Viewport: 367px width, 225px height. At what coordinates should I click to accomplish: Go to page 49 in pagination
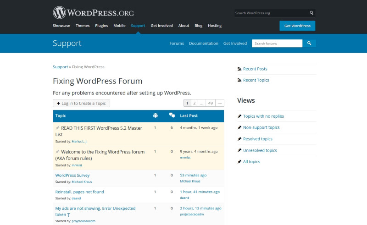tap(211, 103)
